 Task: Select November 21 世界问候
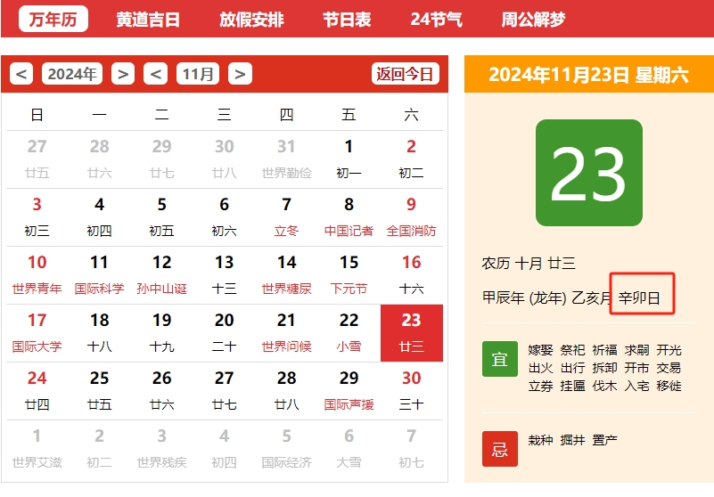286,333
